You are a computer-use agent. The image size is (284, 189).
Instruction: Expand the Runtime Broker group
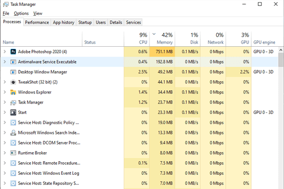[5, 153]
